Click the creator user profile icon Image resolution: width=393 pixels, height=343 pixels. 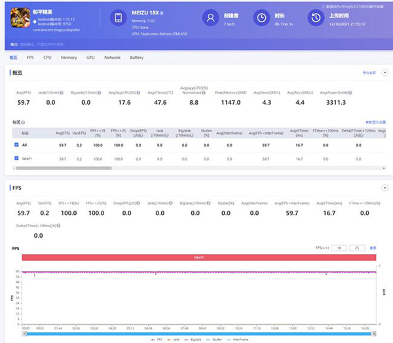click(x=211, y=18)
